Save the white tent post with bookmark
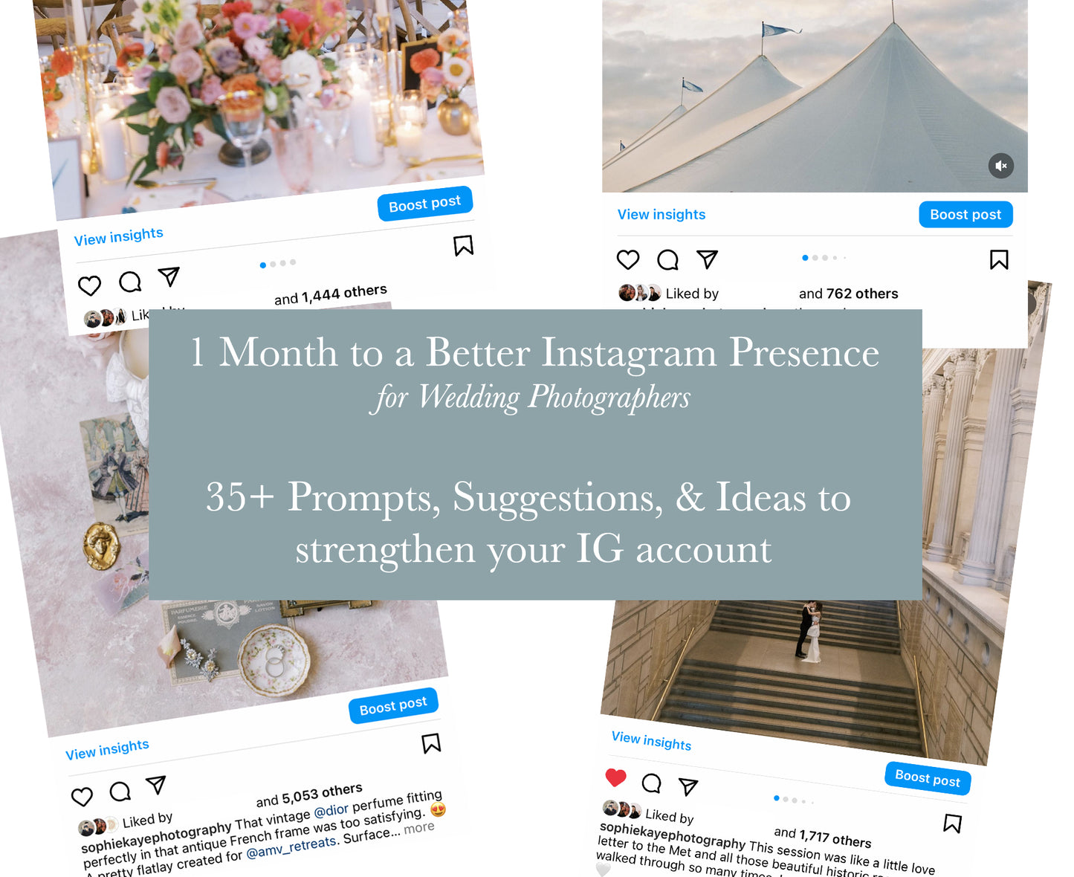The image size is (1074, 877). [999, 259]
